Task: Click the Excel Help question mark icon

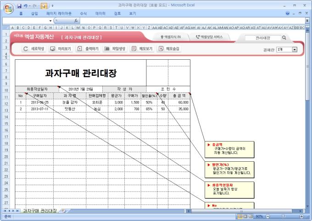Action: click(x=288, y=14)
